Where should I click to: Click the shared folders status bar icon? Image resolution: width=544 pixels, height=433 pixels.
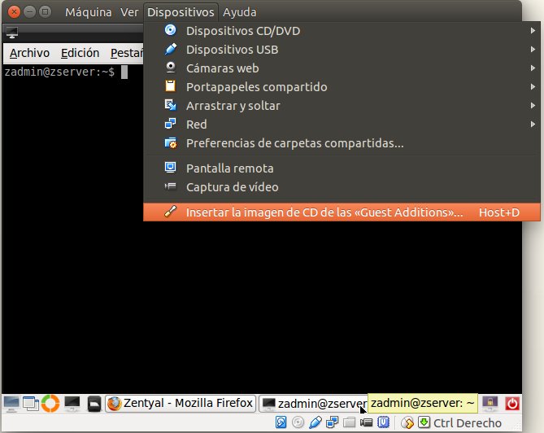(349, 422)
